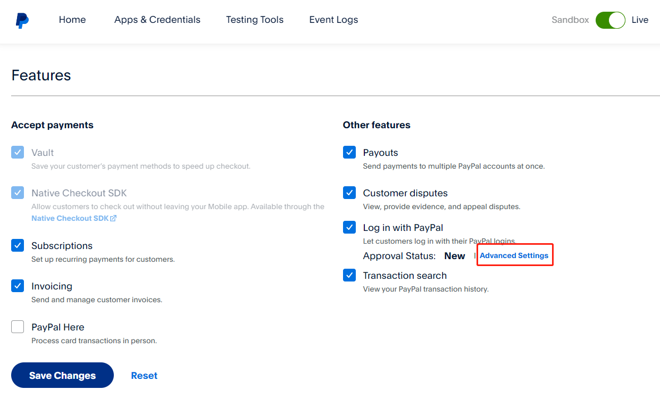
Task: Click the Customer disputes label
Action: click(405, 193)
